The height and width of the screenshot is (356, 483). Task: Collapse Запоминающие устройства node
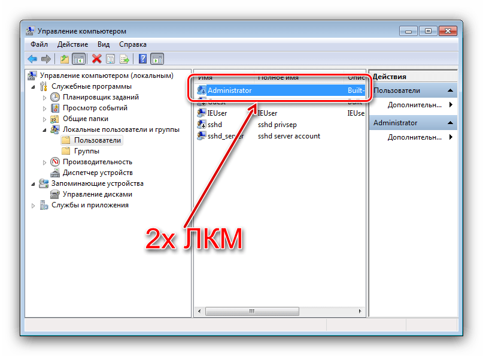[34, 184]
